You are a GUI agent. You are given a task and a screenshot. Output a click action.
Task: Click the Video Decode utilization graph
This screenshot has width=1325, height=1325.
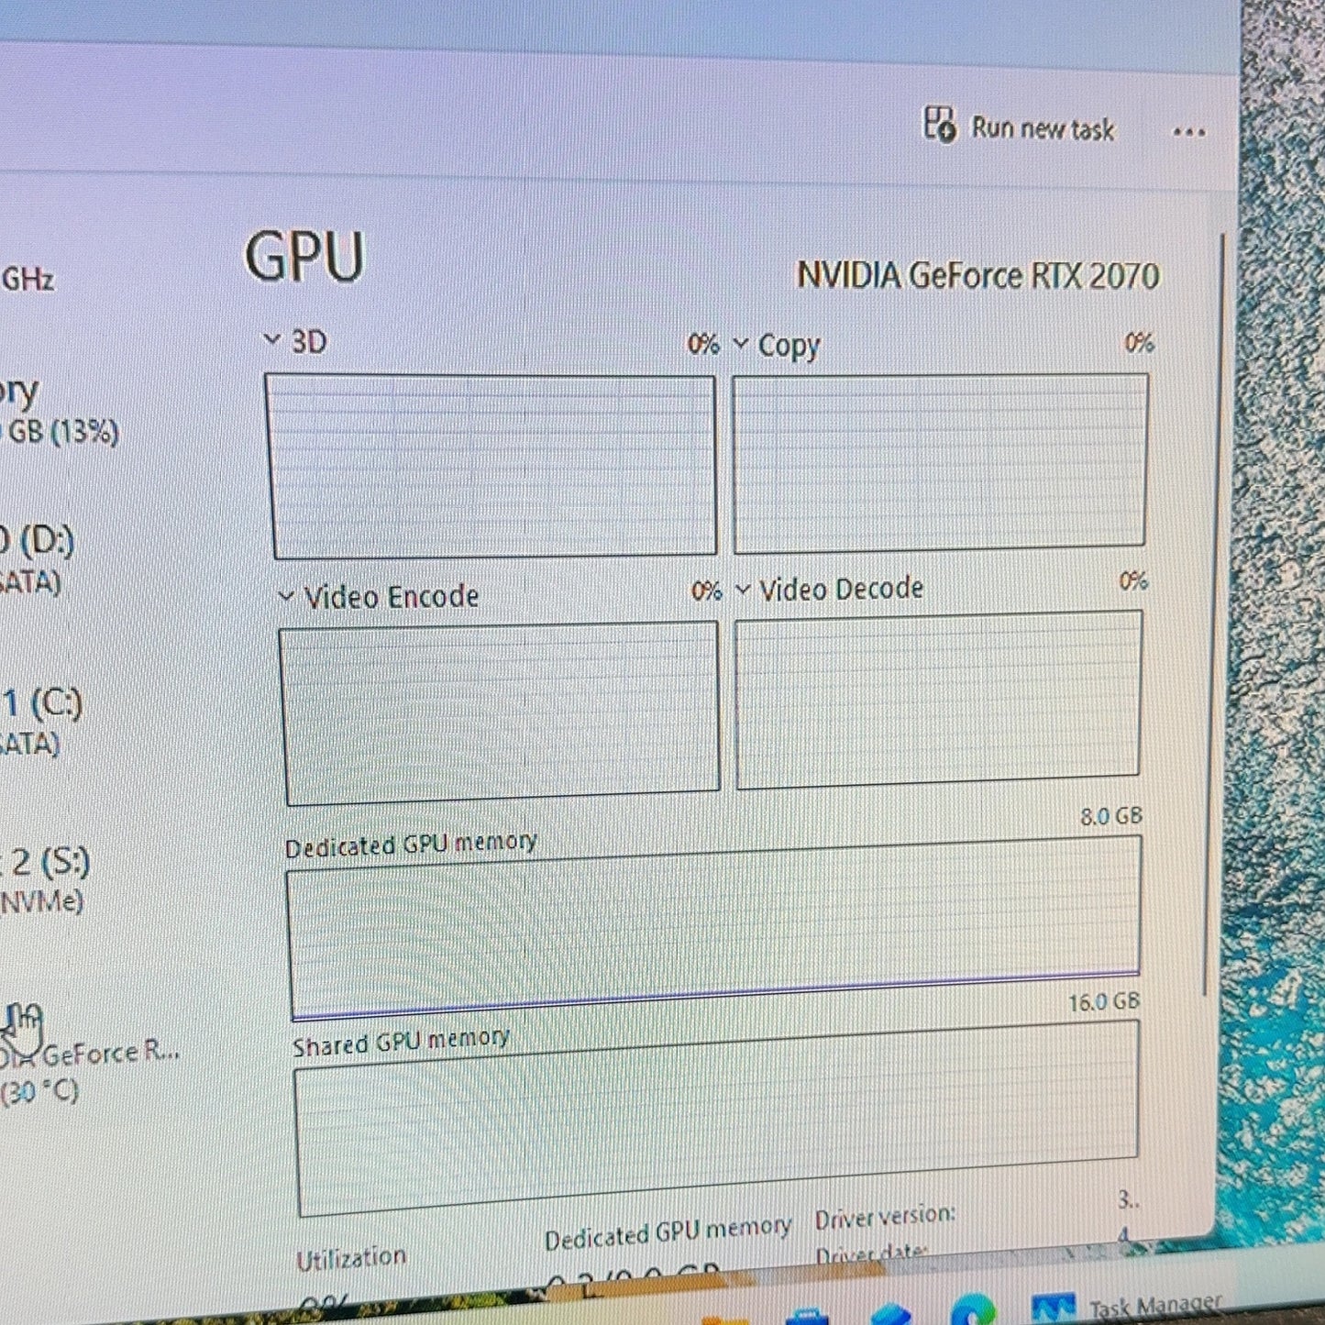938,699
